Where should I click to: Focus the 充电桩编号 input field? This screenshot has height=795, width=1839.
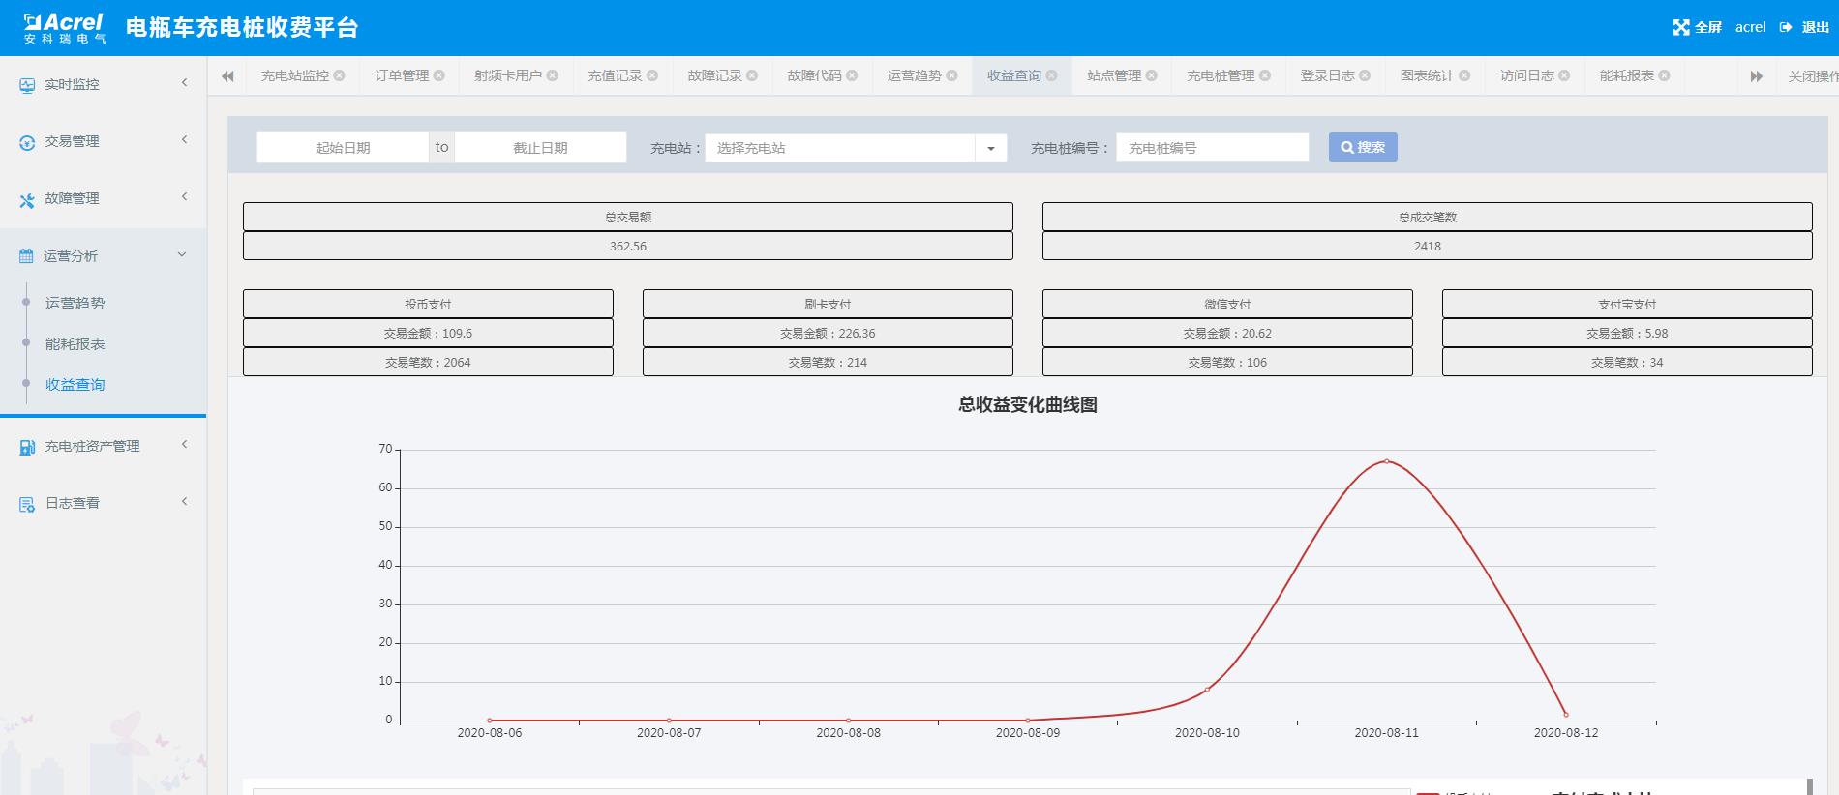point(1212,148)
